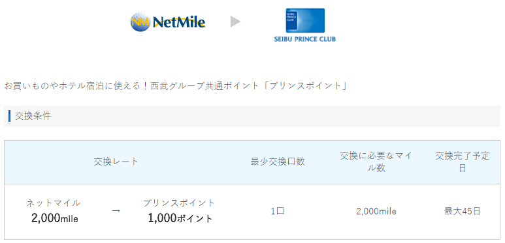This screenshot has width=505, height=243.
Task: Click the blue Seibu Prince Club card image
Action: (305, 20)
